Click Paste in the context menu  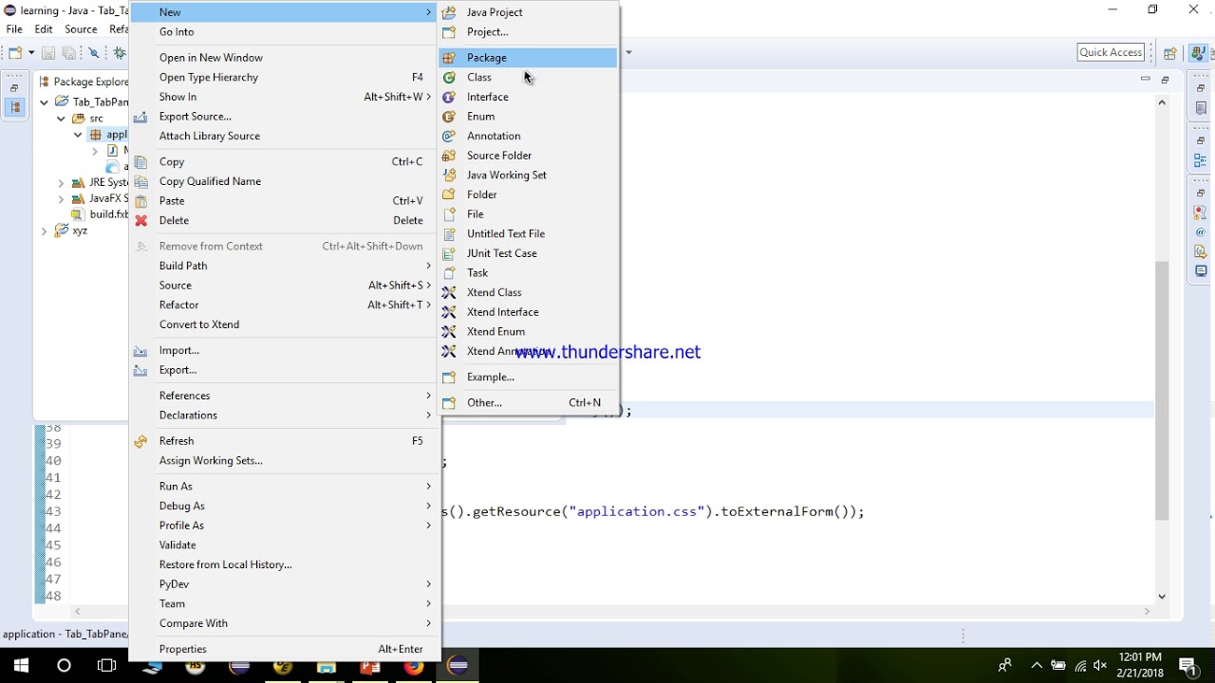284,201
